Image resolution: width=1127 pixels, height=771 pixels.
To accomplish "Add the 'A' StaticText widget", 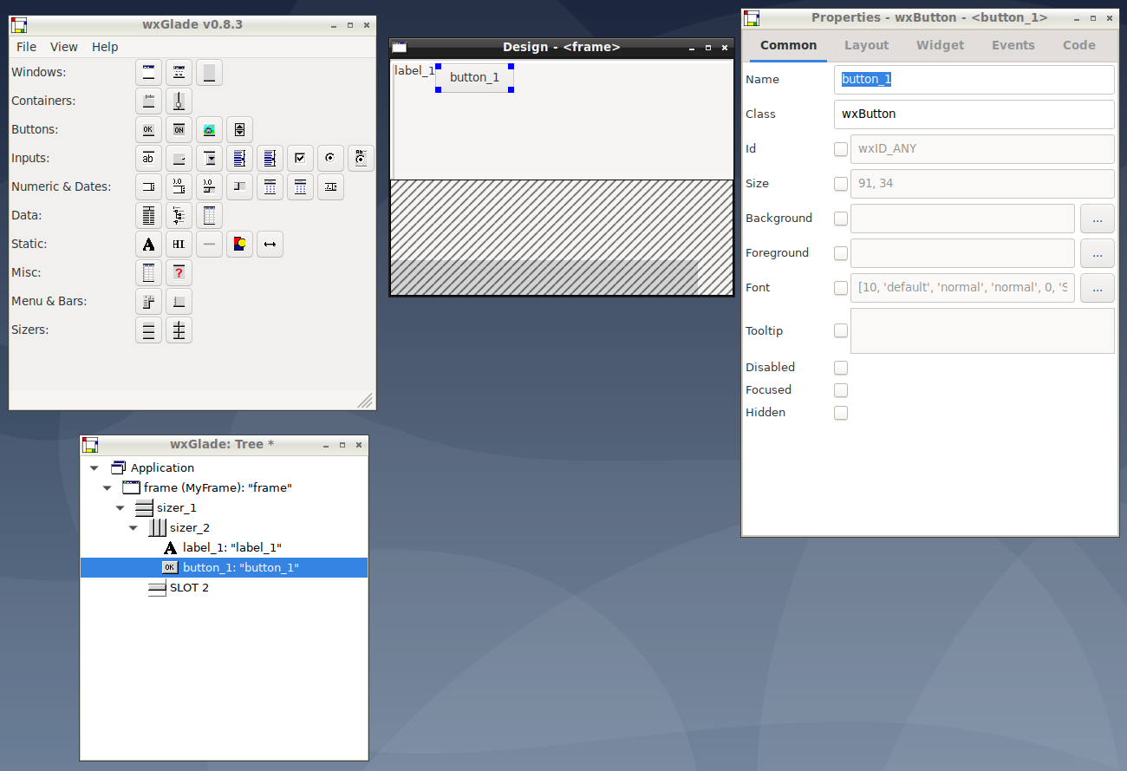I will tap(149, 245).
